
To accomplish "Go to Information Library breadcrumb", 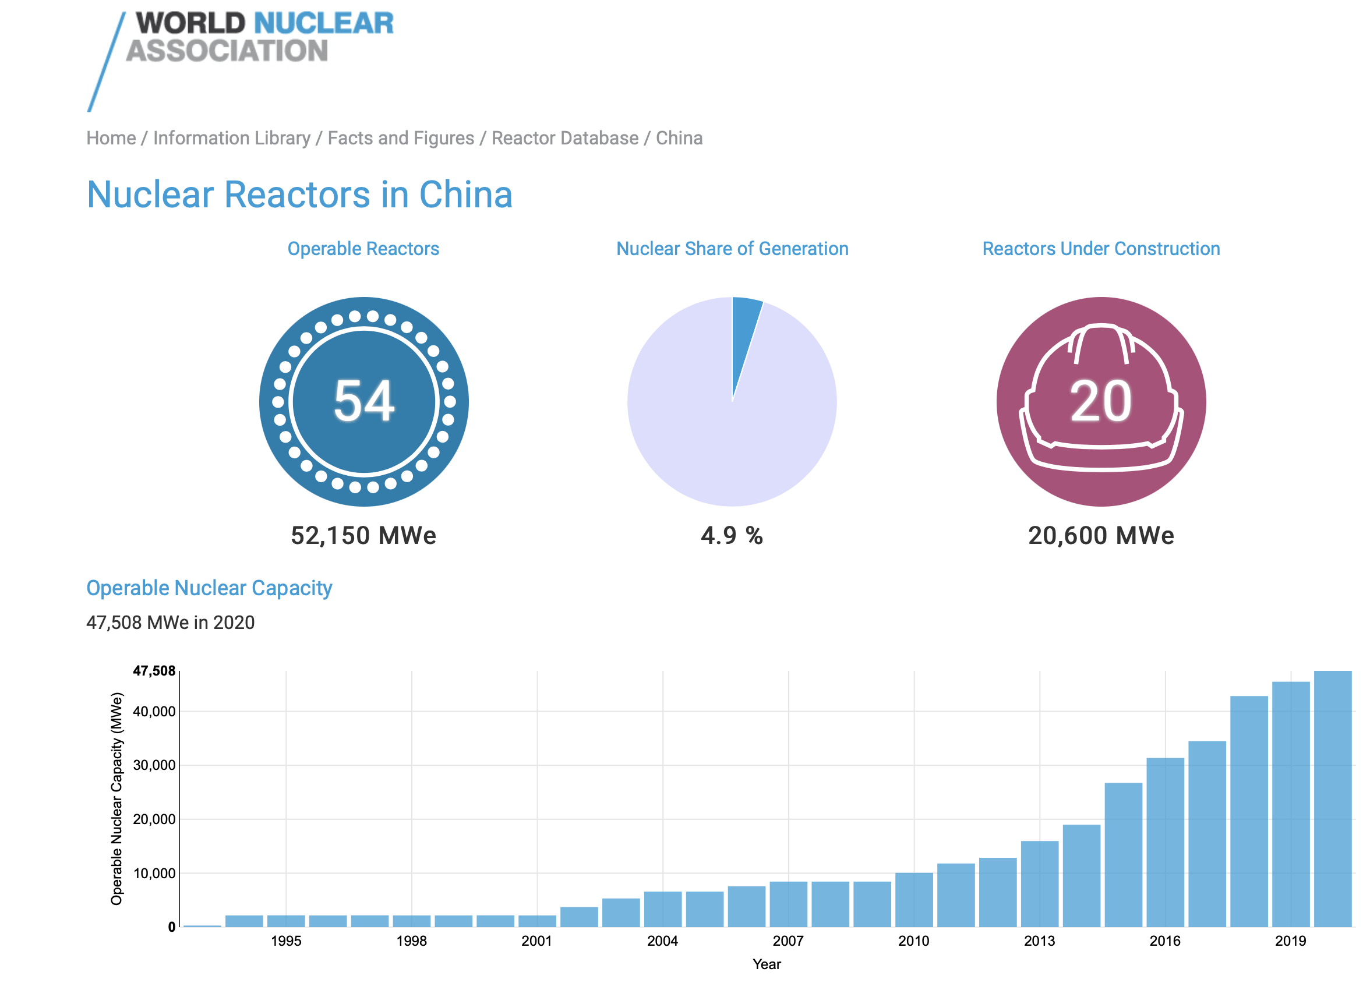I will [231, 138].
